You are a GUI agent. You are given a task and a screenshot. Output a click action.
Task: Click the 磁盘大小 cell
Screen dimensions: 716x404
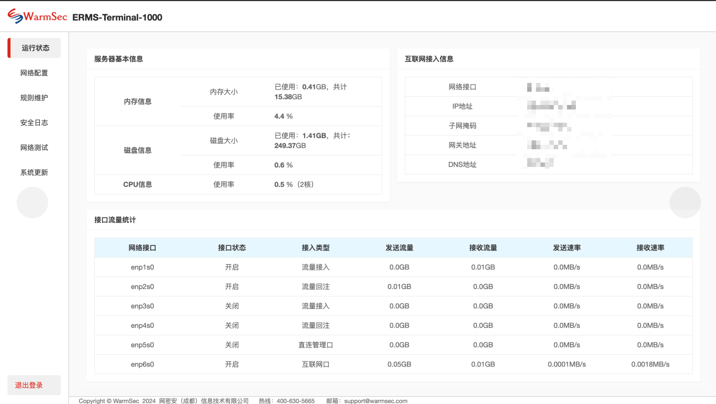coord(224,140)
